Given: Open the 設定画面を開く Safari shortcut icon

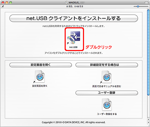Looking at the screenshot, I should pos(40,76).
